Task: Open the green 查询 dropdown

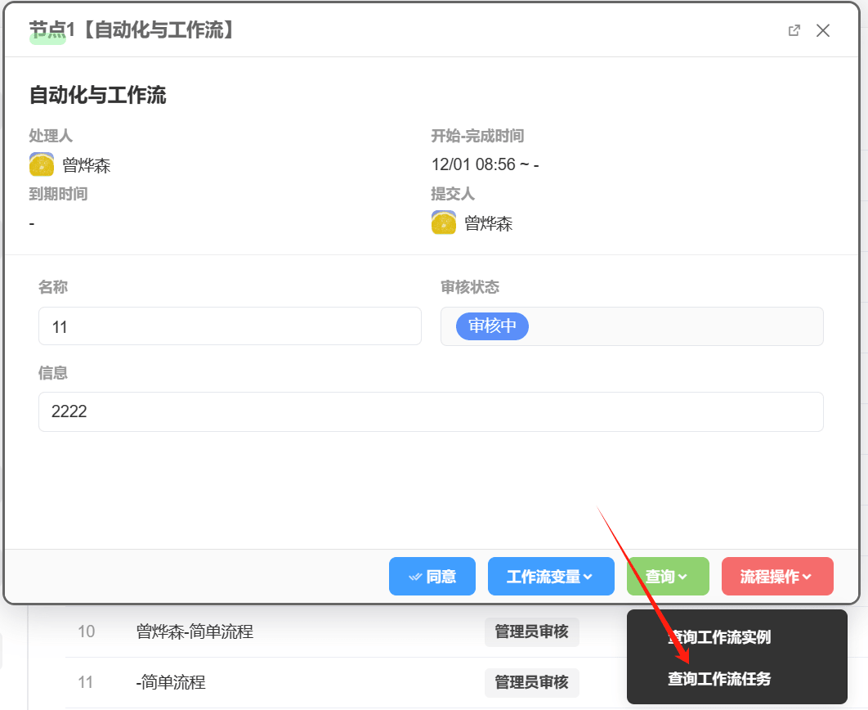Action: click(666, 577)
